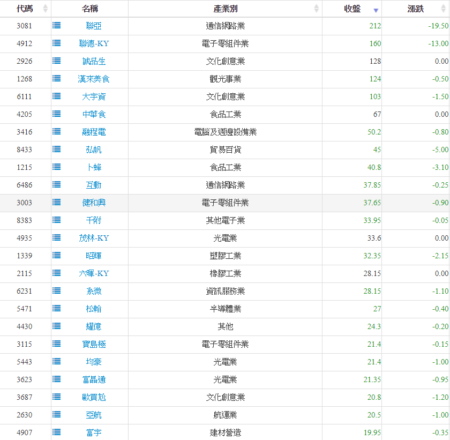The width and height of the screenshot is (450, 440).
Task: Click the list icon next to 漢來美食
Action: point(56,78)
